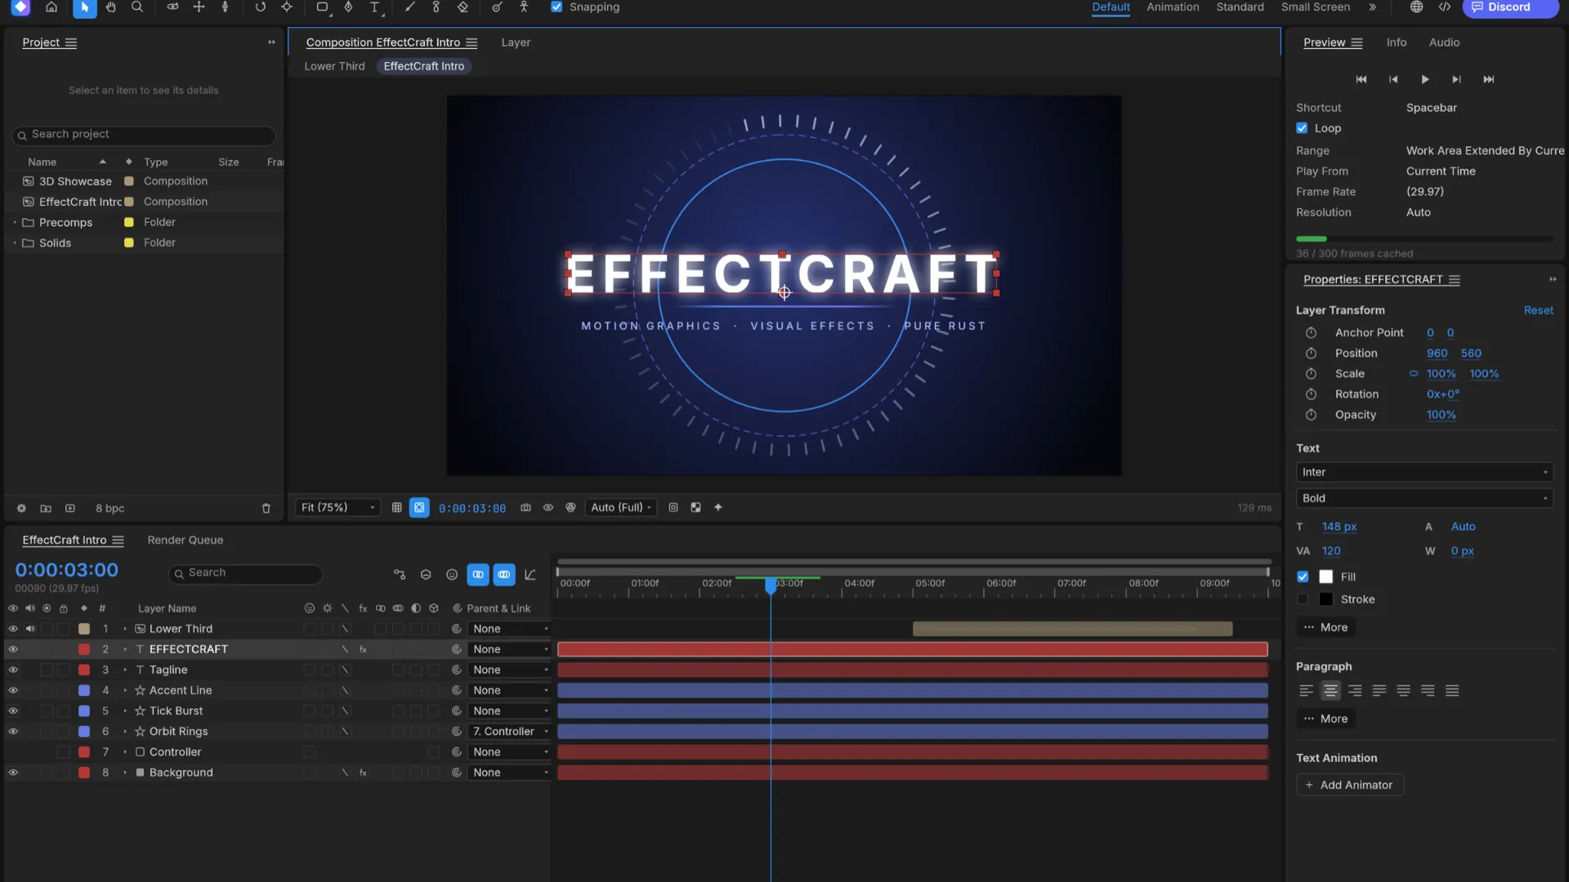Open the text Fill color swatch
The width and height of the screenshot is (1569, 882).
(1325, 577)
